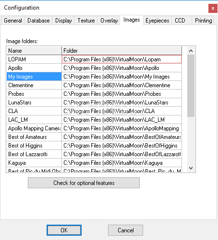218x240 pixels.
Task: Select the CLA name cell
Action: pos(34,111)
